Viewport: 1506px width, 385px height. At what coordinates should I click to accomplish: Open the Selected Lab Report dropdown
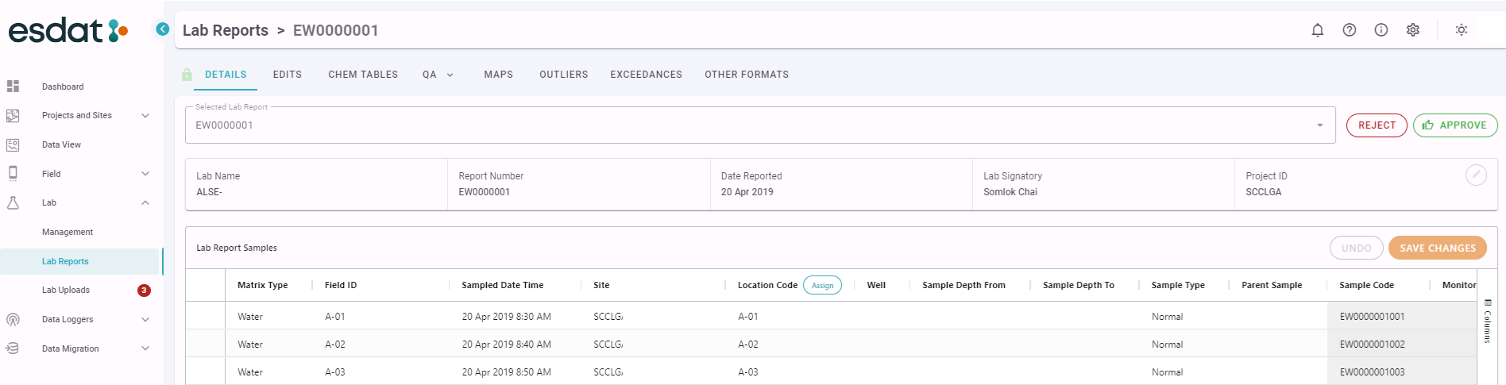(1319, 125)
